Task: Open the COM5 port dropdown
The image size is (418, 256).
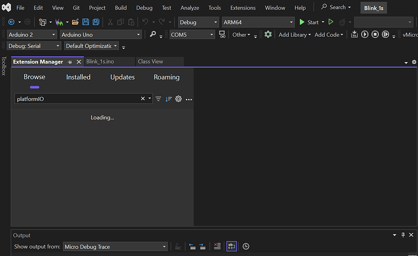Action: 192,35
